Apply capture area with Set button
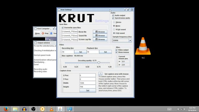The height and width of the screenshot is (112, 199). click(x=88, y=91)
